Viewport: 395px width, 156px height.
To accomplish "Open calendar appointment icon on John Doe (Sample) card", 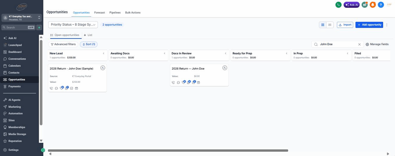I will [x=76, y=88].
